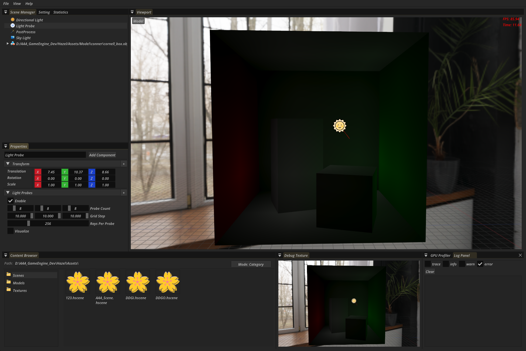This screenshot has height=351, width=526.
Task: Open the File menu
Action: tap(6, 4)
